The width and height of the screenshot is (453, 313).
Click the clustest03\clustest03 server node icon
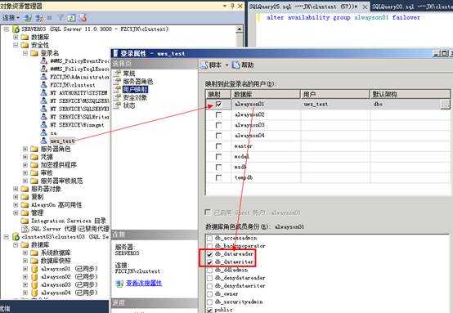[16, 237]
